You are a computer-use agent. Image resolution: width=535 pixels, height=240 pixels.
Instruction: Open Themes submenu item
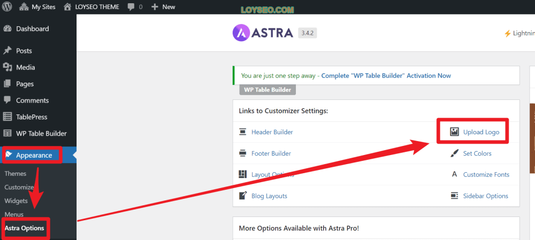[x=16, y=174]
